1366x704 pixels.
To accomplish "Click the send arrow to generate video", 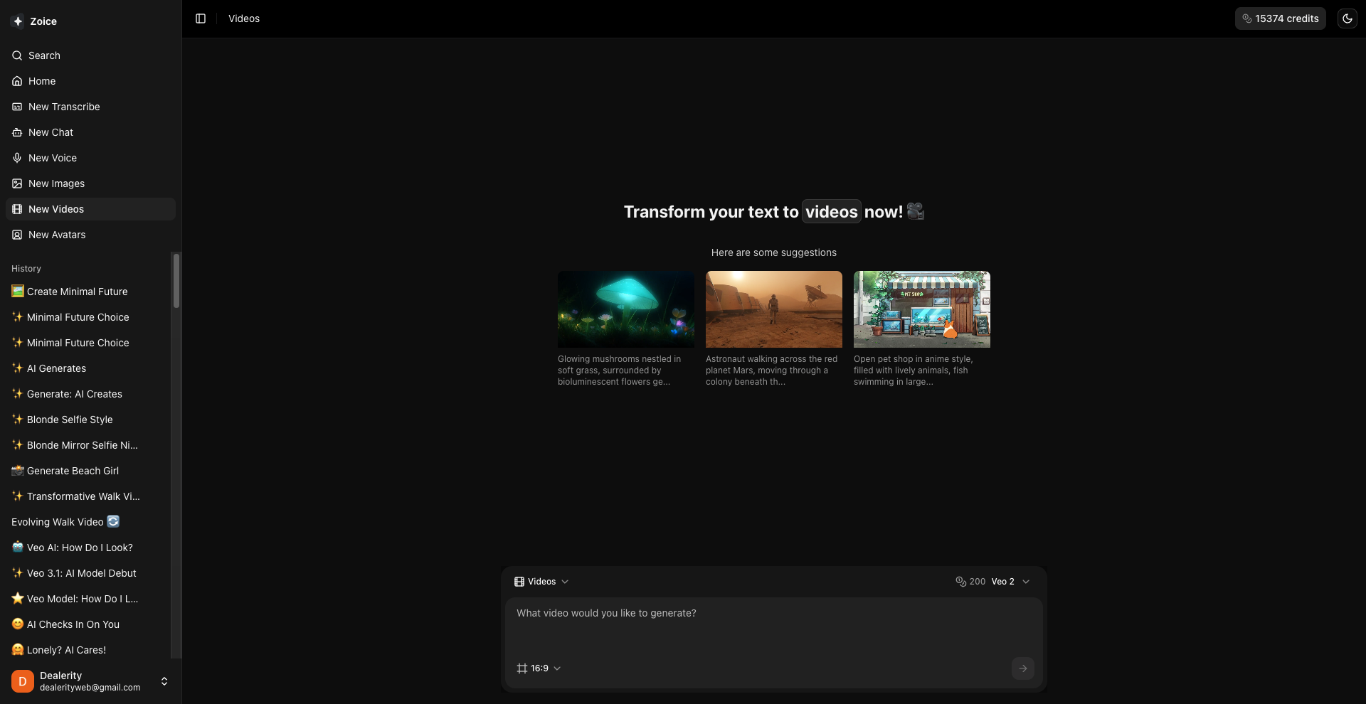I will (x=1022, y=668).
